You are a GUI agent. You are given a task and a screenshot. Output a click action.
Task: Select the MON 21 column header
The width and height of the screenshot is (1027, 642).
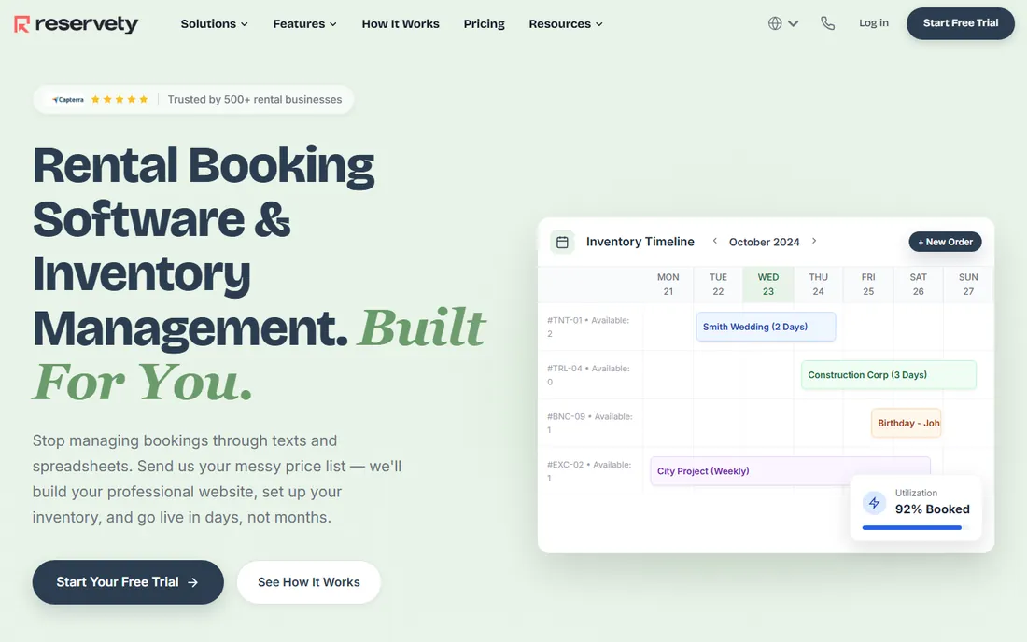[668, 284]
